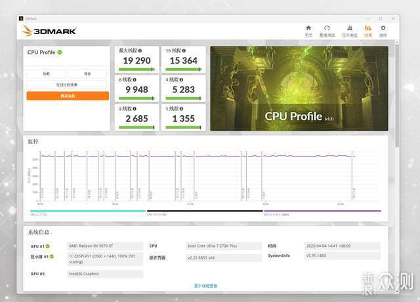Screen dimensions: 420x302
Task: Click the scrollbar up arrow
Action: click(x=397, y=43)
